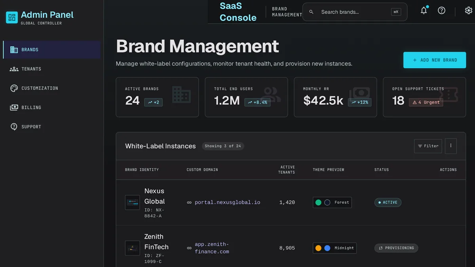Click the link icon beside app.zenith-finance.com

(189, 248)
